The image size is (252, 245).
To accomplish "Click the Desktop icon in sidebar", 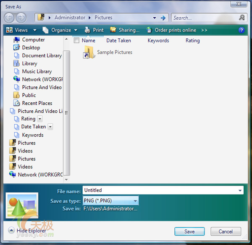I will pyautogui.click(x=16, y=47).
